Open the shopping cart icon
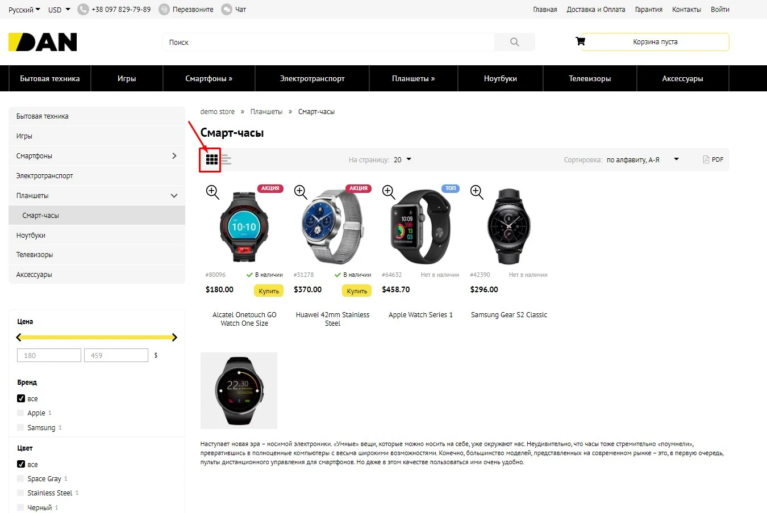The height and width of the screenshot is (513, 767). point(580,41)
